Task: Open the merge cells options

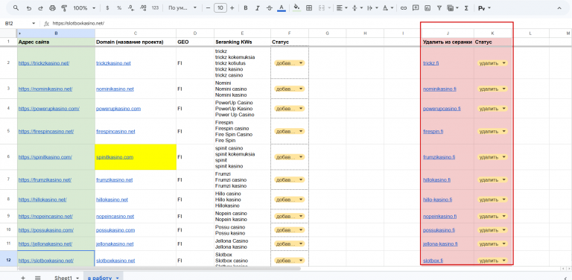Action: tap(323, 8)
